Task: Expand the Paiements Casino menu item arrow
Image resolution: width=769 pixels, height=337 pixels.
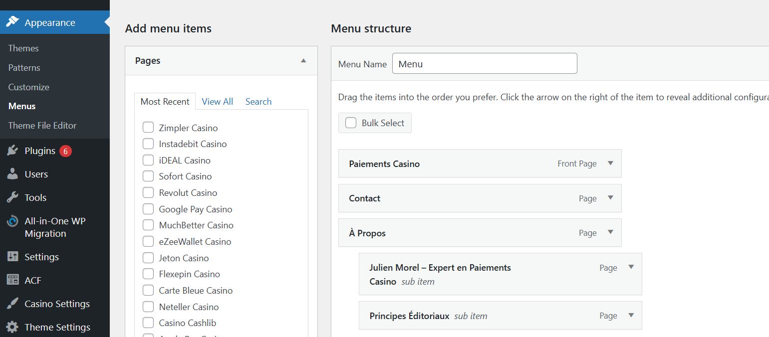Action: [x=610, y=163]
